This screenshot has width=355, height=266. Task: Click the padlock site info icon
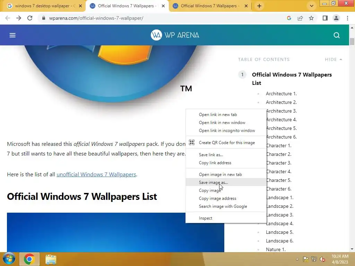pyautogui.click(x=44, y=18)
